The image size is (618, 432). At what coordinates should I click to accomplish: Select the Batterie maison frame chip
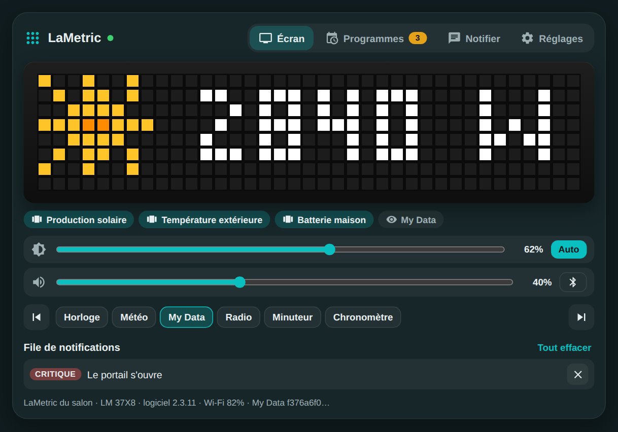coord(324,220)
